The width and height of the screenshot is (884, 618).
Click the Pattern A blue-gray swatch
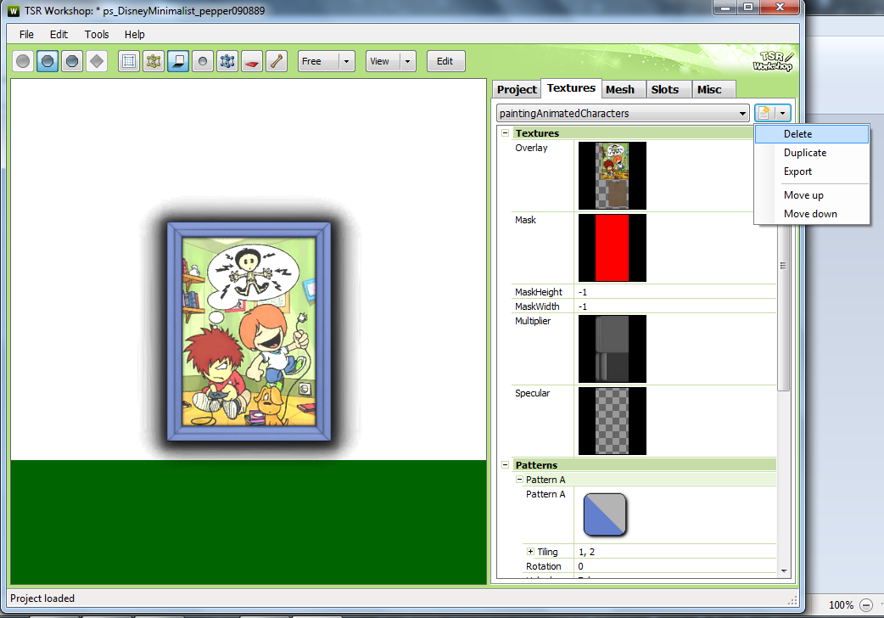[604, 514]
